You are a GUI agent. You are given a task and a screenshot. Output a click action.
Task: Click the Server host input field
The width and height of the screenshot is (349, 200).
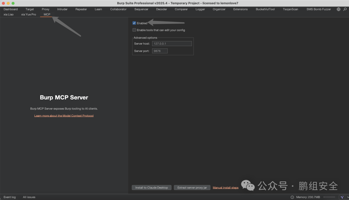point(172,44)
